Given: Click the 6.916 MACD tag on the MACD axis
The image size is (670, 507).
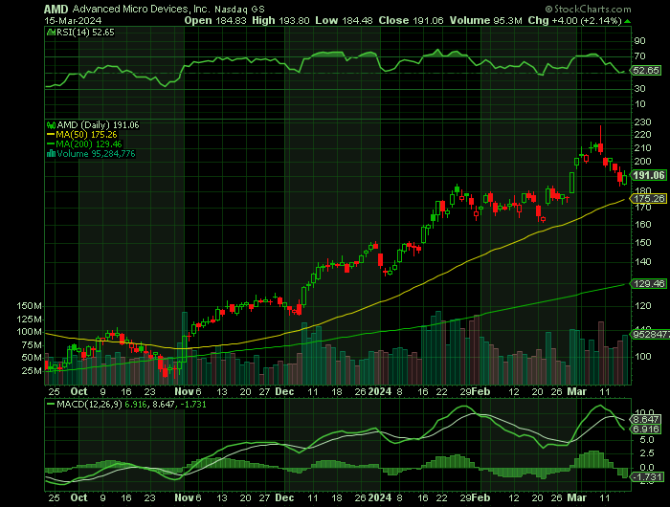Looking at the screenshot, I should pyautogui.click(x=645, y=430).
